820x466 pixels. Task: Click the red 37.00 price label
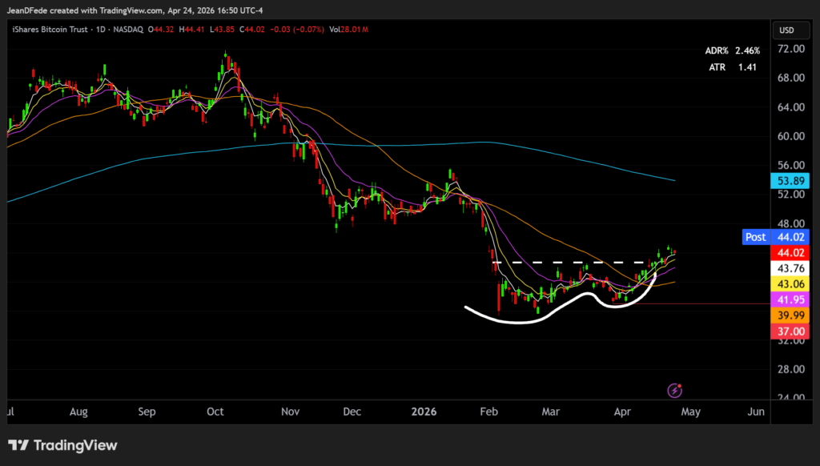pyautogui.click(x=790, y=332)
